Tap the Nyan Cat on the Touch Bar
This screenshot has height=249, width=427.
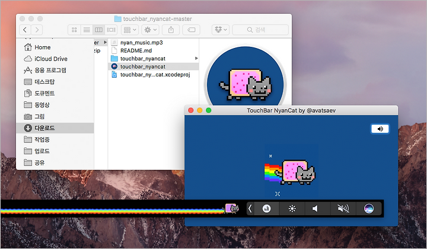231,209
